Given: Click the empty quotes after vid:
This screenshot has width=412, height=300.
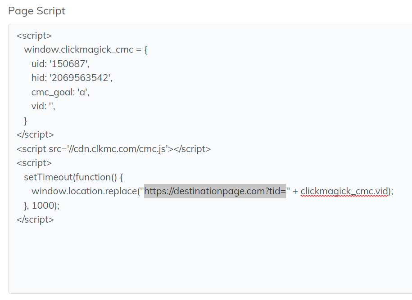Looking at the screenshot, I should [50, 106].
